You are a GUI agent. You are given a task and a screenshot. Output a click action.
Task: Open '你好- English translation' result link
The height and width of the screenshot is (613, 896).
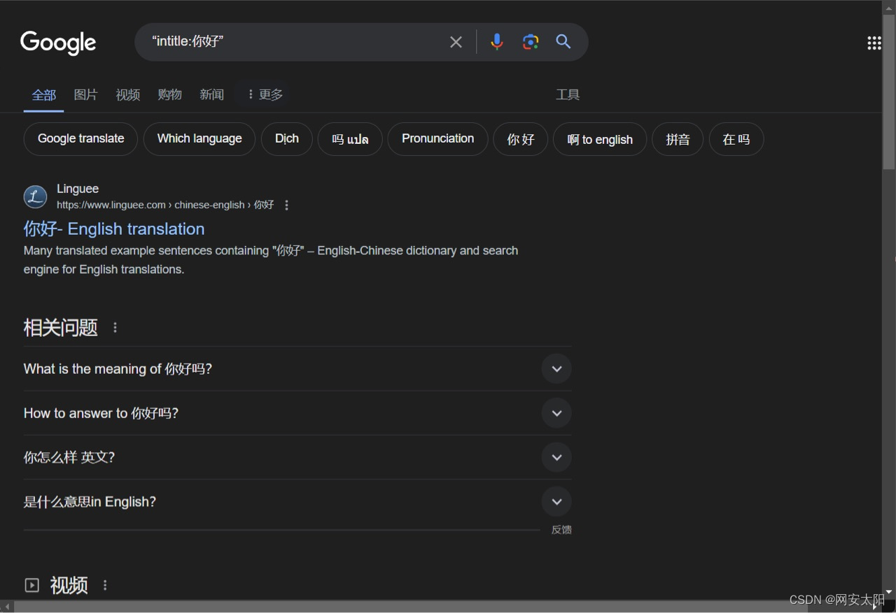click(114, 229)
